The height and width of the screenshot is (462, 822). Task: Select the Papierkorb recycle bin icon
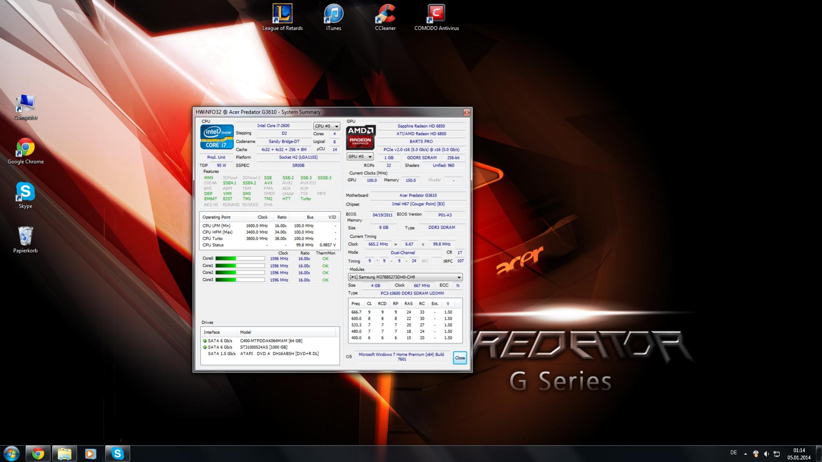[26, 240]
